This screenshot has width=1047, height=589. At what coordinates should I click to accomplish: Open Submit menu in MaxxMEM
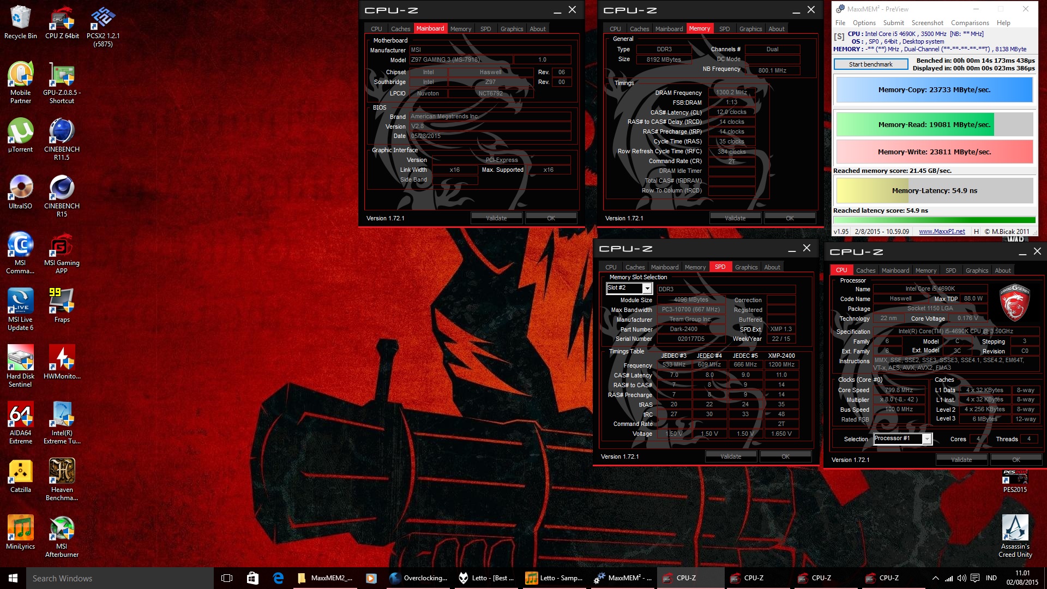(x=894, y=23)
